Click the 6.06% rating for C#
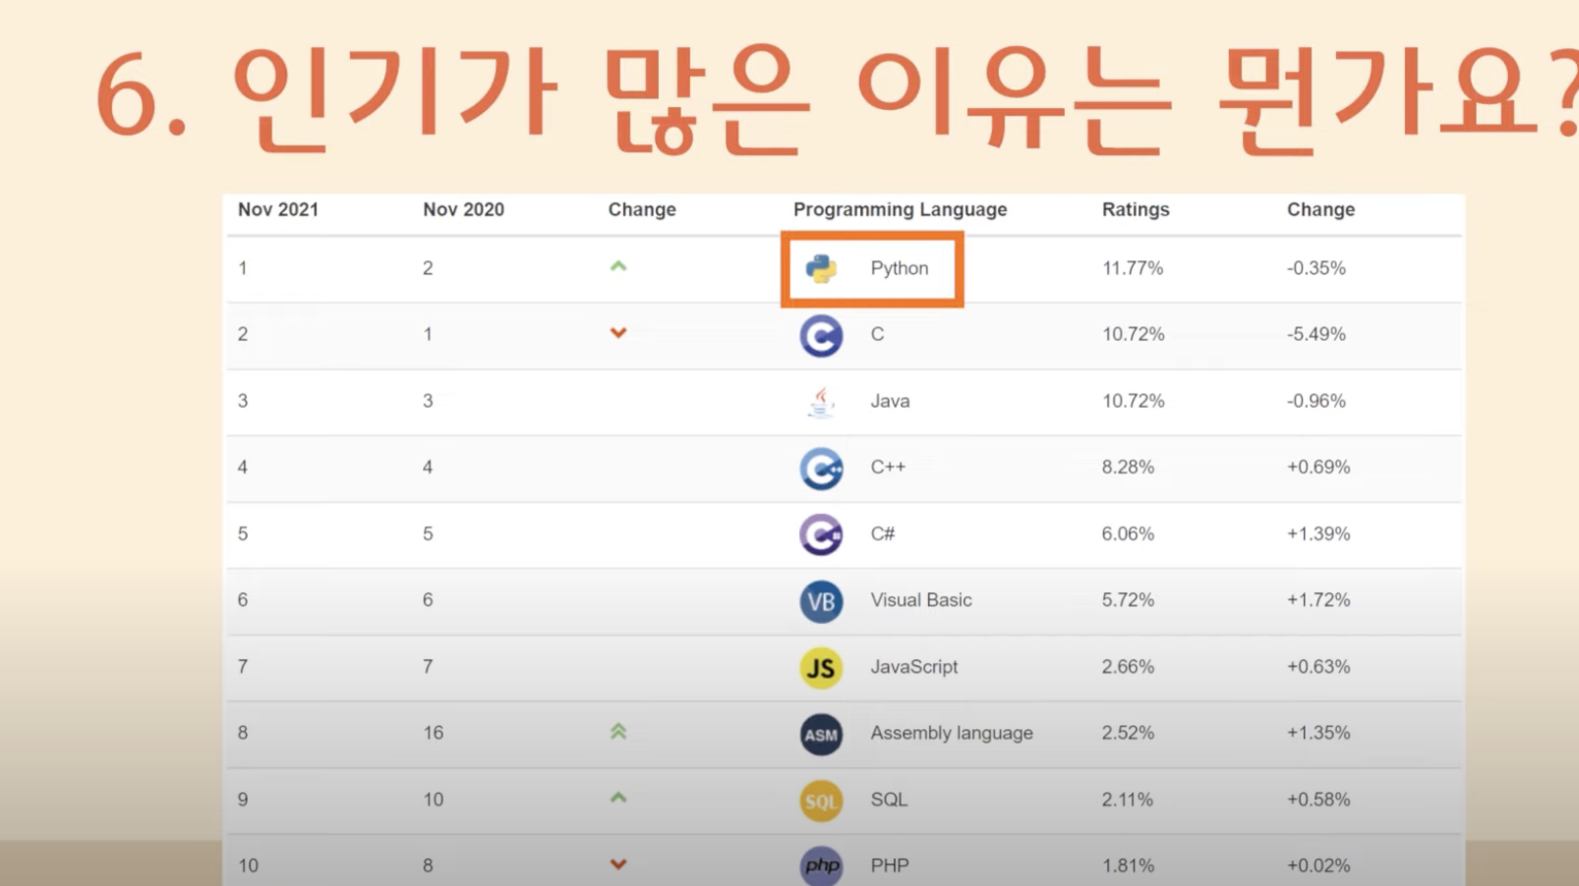The height and width of the screenshot is (886, 1579). (x=1128, y=534)
